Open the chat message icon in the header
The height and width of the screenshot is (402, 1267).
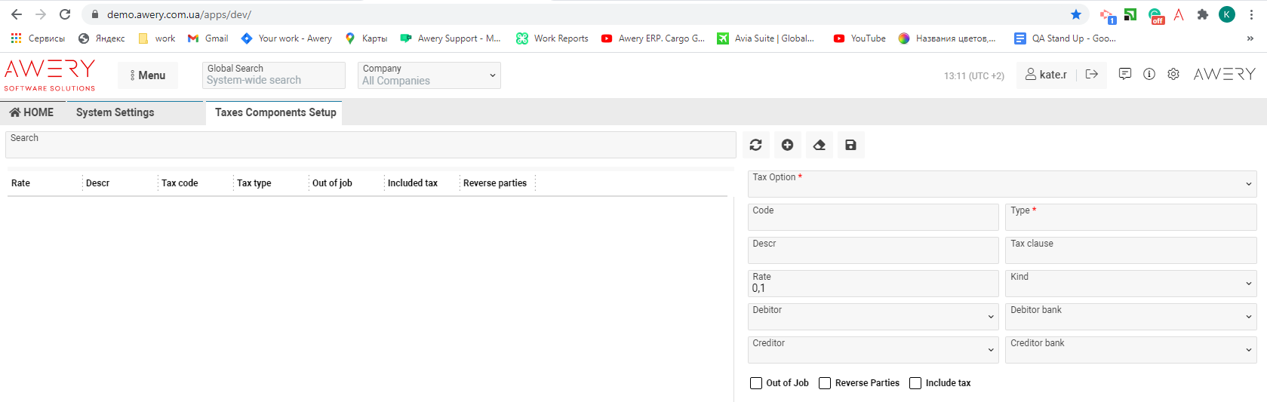coord(1125,74)
